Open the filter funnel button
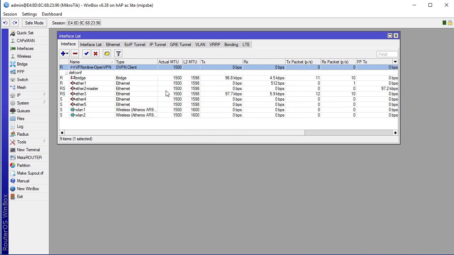The width and height of the screenshot is (454, 255). (118, 53)
